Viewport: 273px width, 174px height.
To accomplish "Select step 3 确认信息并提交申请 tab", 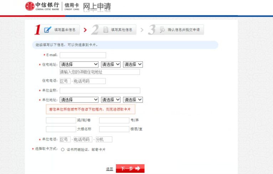I will click(x=176, y=30).
